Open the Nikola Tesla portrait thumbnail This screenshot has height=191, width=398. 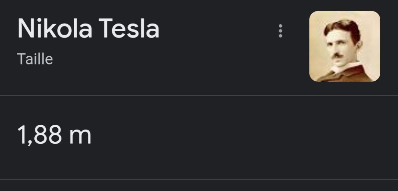tap(344, 46)
